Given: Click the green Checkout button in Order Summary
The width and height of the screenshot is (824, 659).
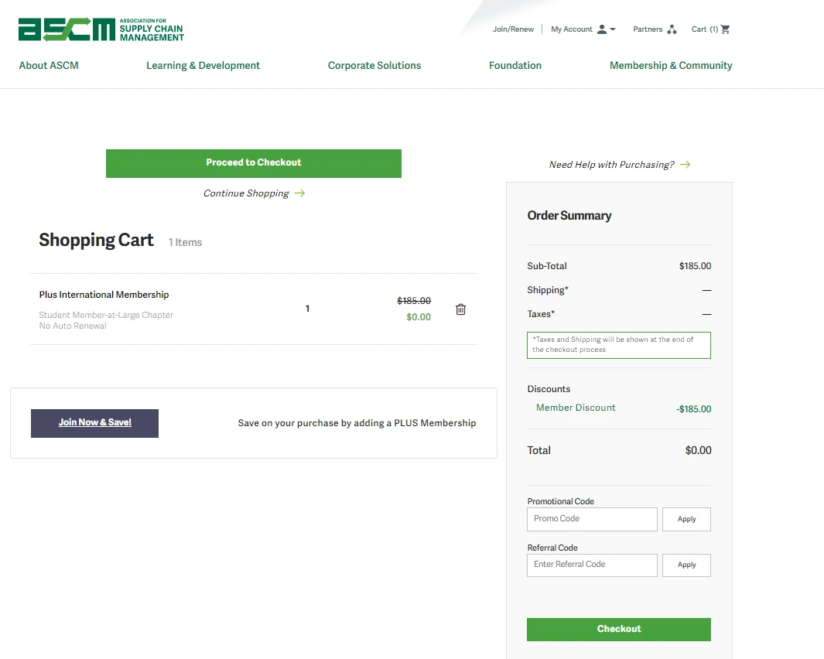Looking at the screenshot, I should coord(619,629).
